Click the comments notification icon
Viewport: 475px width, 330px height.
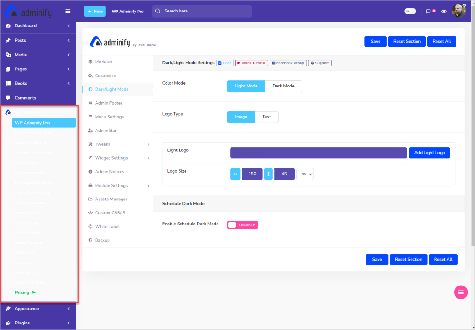tap(428, 12)
